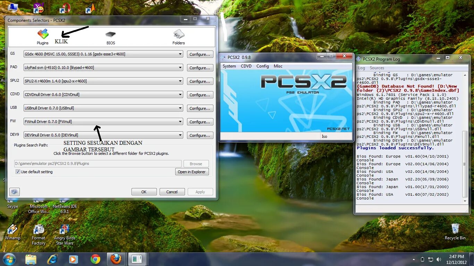Launch Internet Explorer from taskbar
This screenshot has height=266, width=474.
point(52,259)
